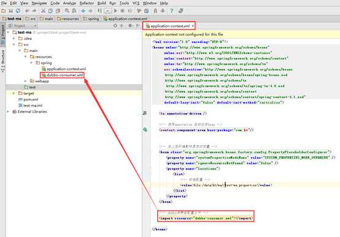This screenshot has width=340, height=237.
Task: Close the application-context.xml editor tab
Action: coord(193,26)
